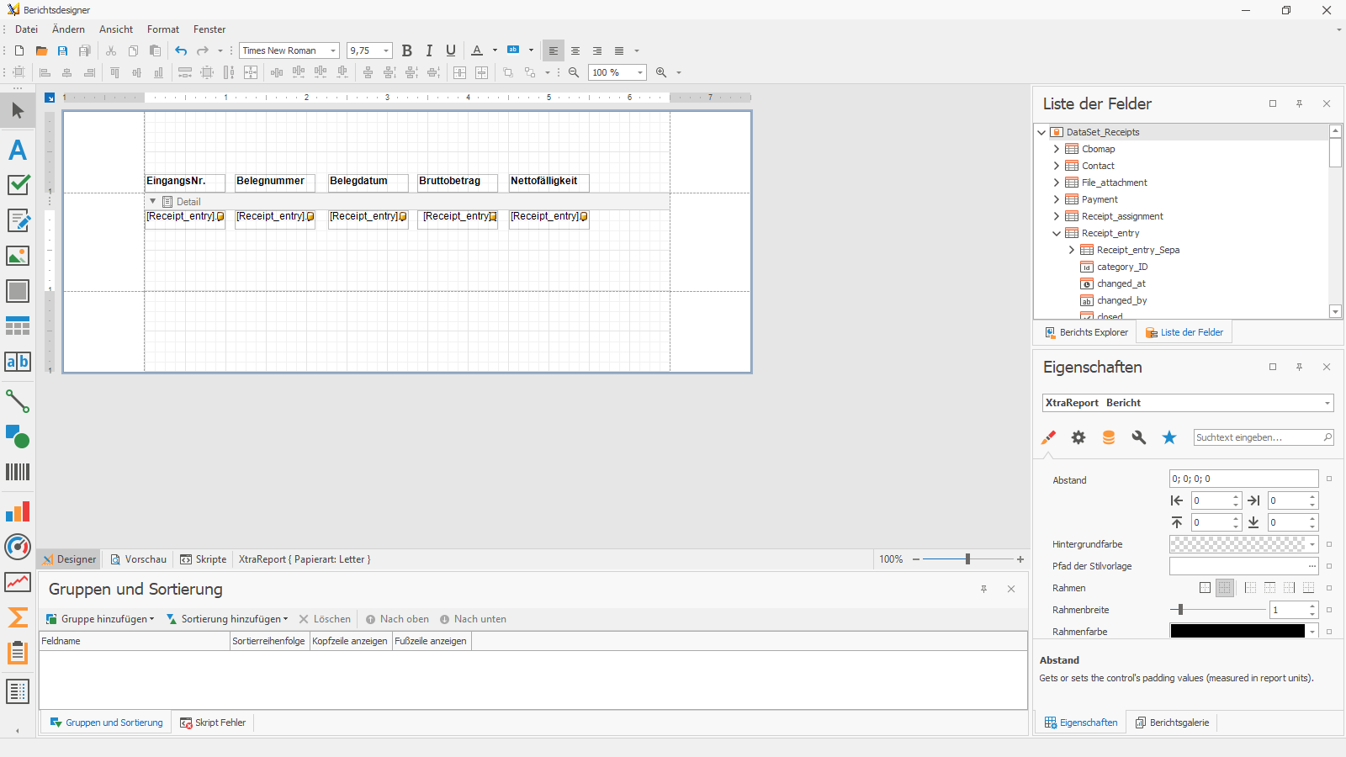Open Berichtsgalerie tab
Image resolution: width=1346 pixels, height=757 pixels.
pyautogui.click(x=1172, y=723)
